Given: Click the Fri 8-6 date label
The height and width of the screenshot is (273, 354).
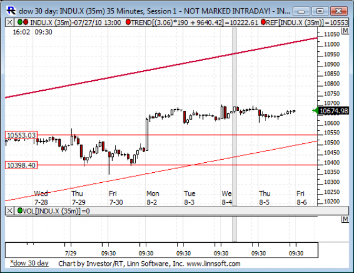Looking at the screenshot, I should click(x=301, y=198).
